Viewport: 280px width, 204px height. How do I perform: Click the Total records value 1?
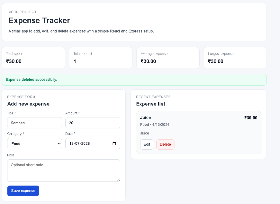(x=75, y=61)
